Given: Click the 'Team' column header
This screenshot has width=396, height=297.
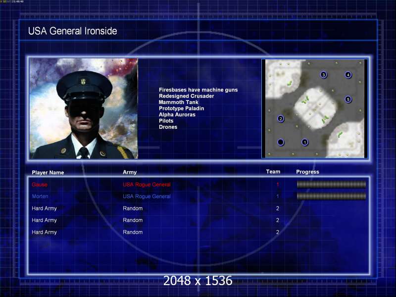Looking at the screenshot, I should [x=273, y=172].
